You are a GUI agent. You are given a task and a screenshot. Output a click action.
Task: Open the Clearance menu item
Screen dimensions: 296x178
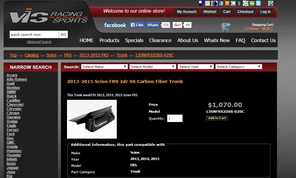pos(160,40)
